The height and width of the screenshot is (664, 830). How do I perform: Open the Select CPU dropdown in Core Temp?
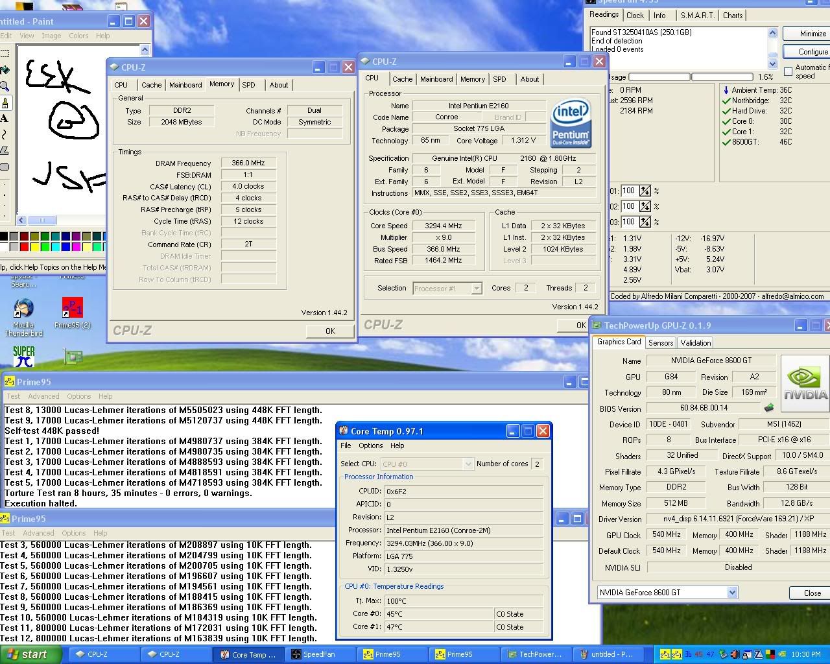(x=468, y=464)
